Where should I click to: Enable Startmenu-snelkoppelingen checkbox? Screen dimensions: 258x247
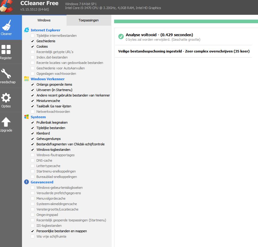[x=33, y=171]
